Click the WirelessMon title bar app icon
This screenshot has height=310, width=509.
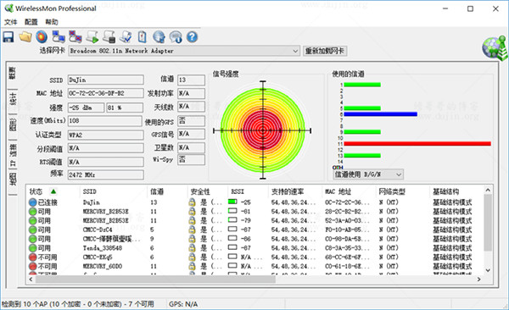(9, 8)
